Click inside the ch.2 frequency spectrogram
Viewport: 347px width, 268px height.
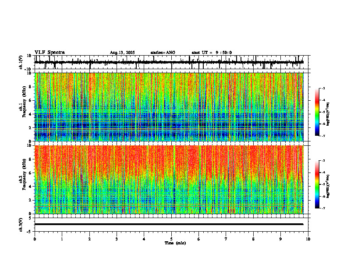pyautogui.click(x=169, y=180)
